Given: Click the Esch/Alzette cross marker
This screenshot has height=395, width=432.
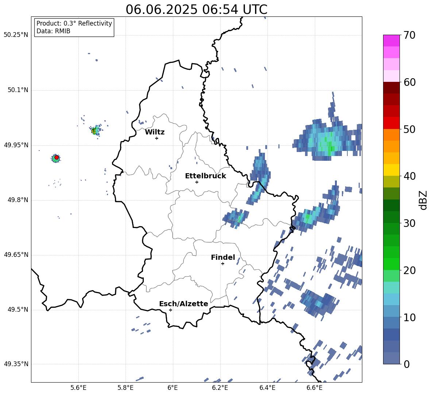Looking at the screenshot, I should pos(170,310).
